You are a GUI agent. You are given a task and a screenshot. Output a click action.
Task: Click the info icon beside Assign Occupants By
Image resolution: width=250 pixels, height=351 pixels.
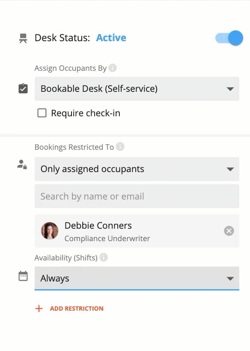(113, 67)
